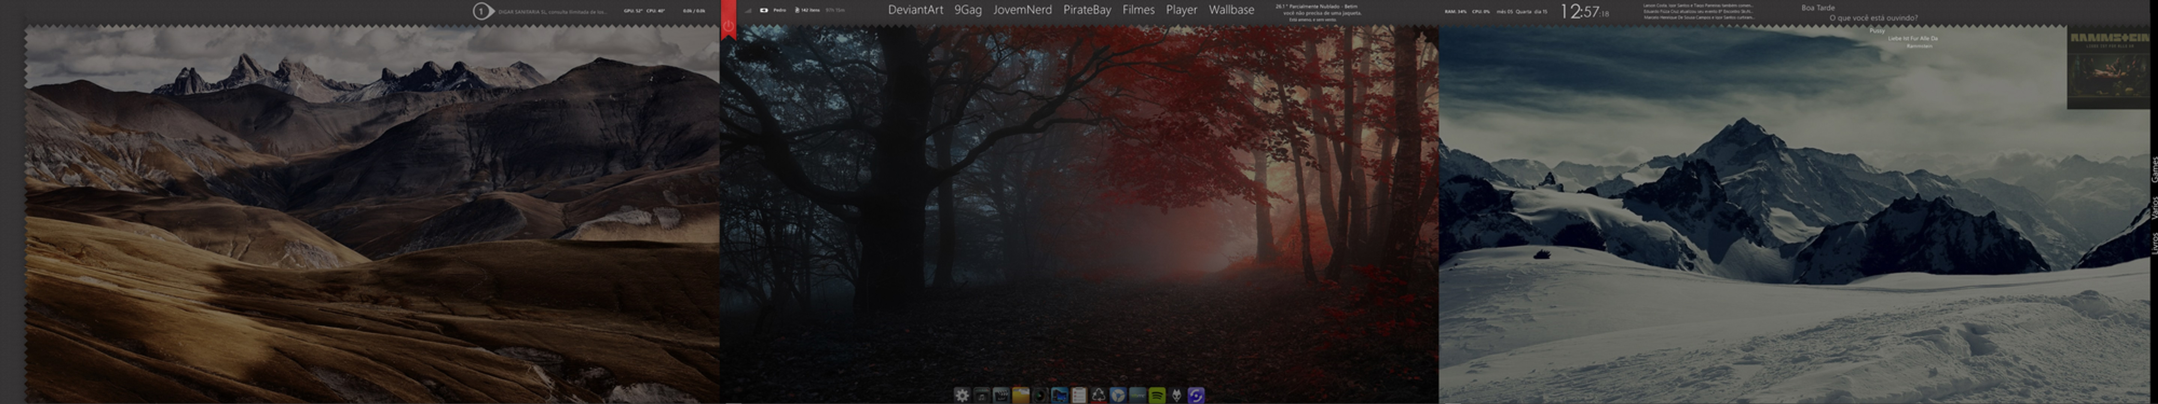Click the network signal bars icon
Viewport: 2158px width, 404px height.
click(x=748, y=11)
